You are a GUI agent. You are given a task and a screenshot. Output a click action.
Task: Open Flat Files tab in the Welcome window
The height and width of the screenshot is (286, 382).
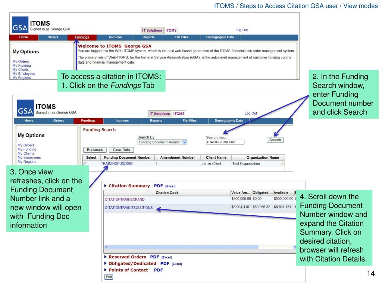point(182,37)
